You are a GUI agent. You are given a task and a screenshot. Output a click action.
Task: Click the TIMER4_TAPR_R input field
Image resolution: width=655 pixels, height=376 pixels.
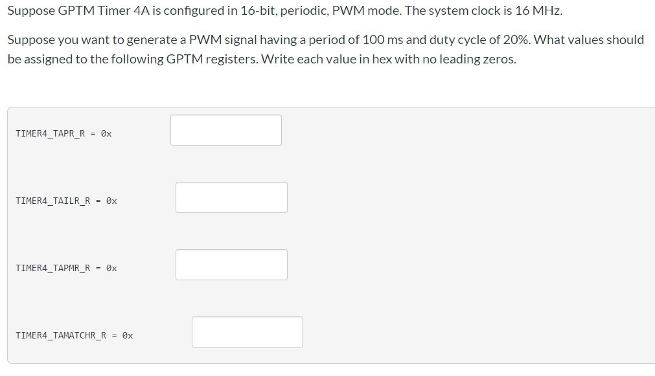click(225, 129)
